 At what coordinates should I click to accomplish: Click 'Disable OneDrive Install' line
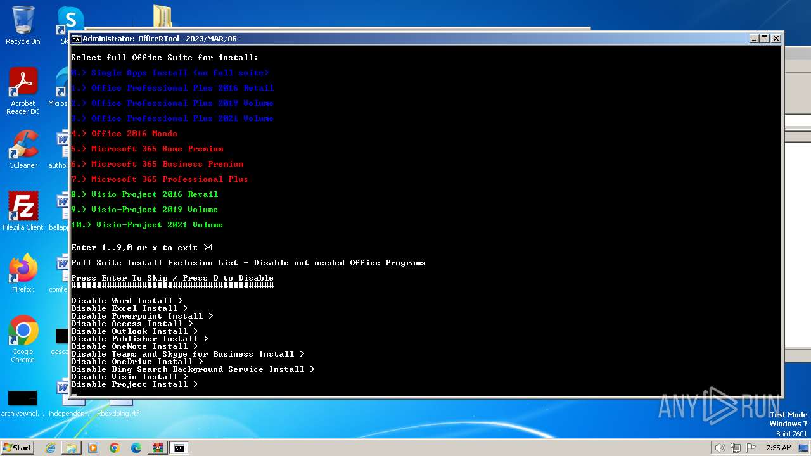(x=137, y=362)
